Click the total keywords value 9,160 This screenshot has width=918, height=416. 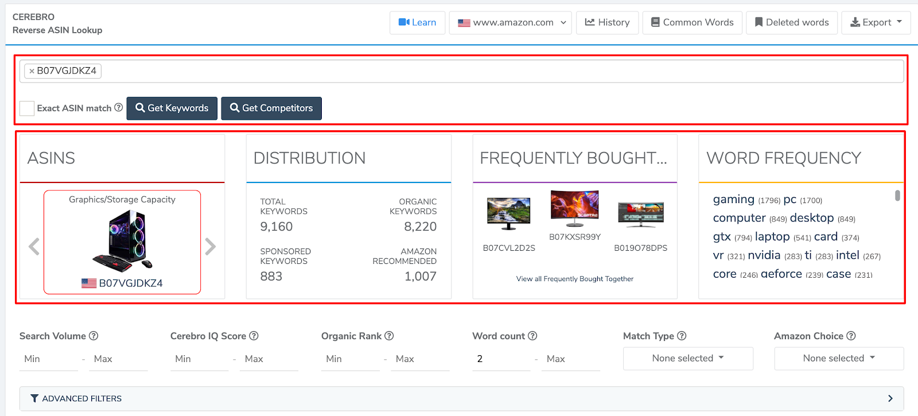[277, 227]
